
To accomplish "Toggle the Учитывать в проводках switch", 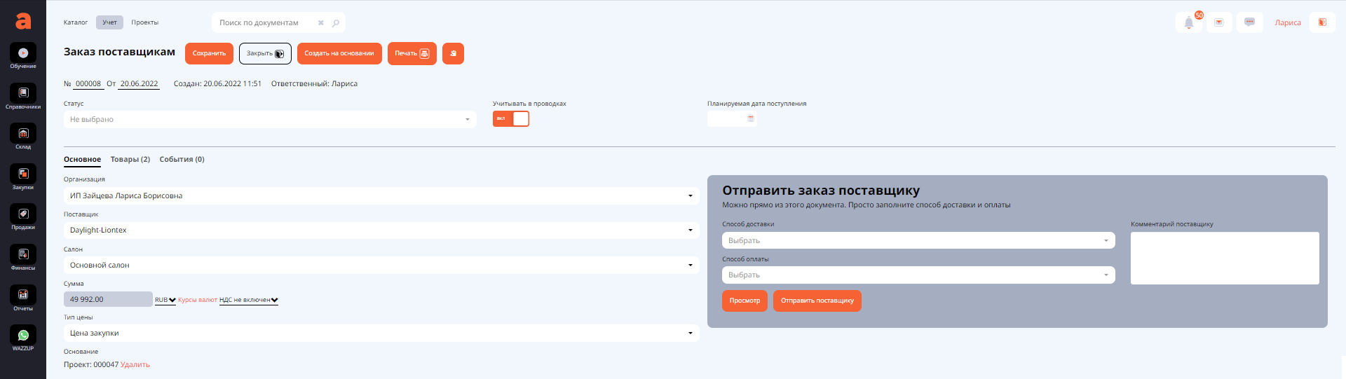I will 511,119.
